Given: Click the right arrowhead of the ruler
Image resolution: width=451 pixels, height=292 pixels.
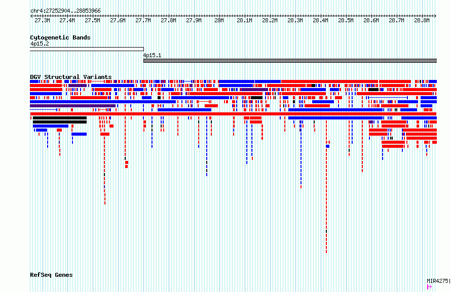Looking at the screenshot, I should pyautogui.click(x=435, y=16).
